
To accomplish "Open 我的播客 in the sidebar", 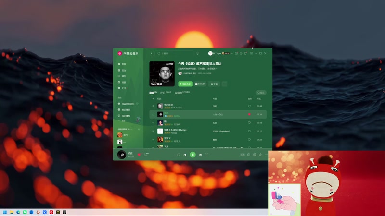I will click(x=124, y=116).
